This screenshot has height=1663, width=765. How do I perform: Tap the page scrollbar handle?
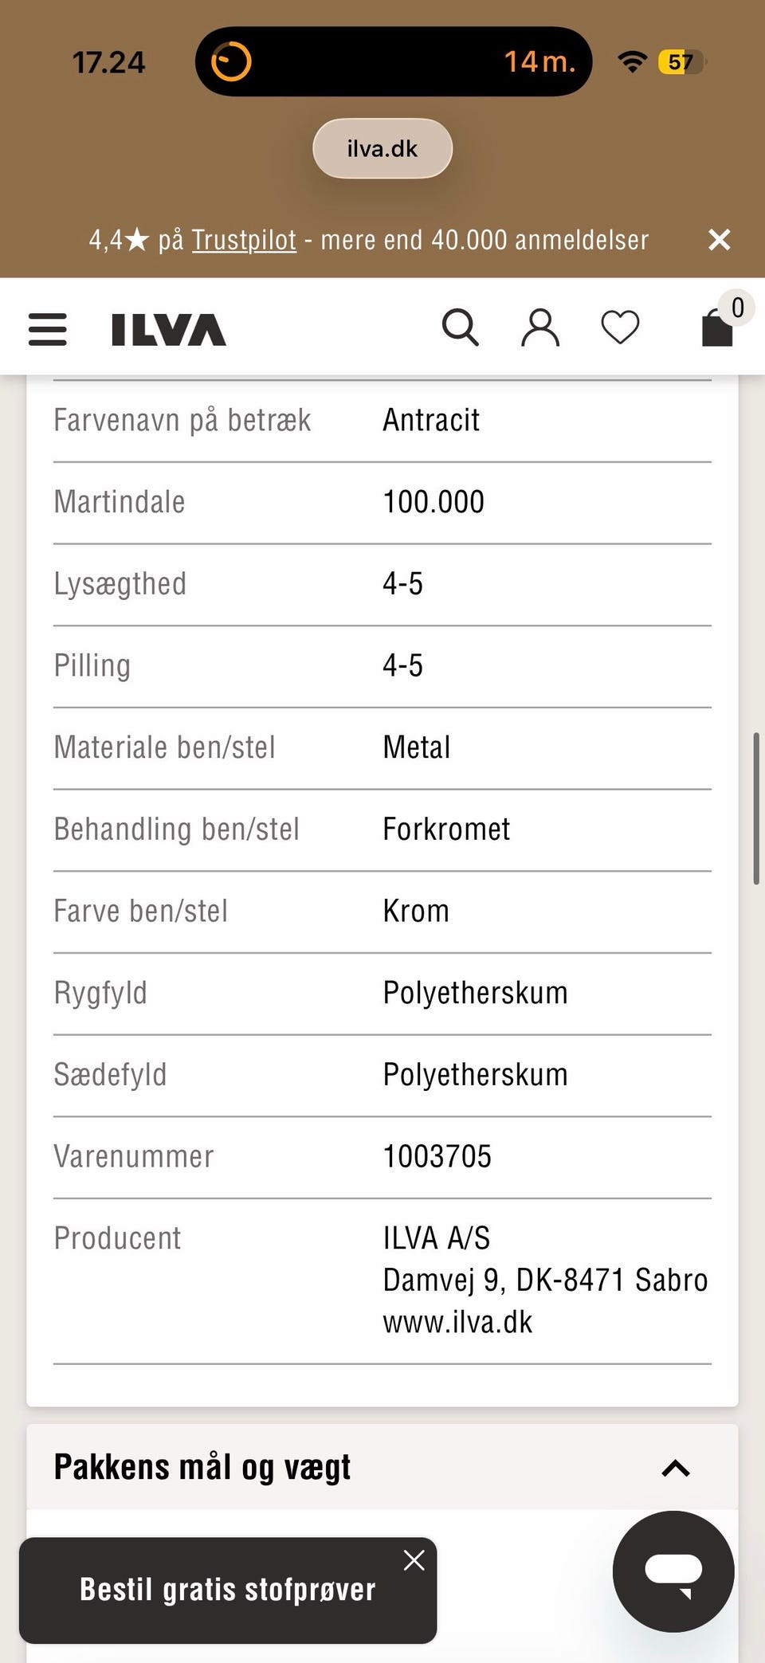(x=756, y=808)
